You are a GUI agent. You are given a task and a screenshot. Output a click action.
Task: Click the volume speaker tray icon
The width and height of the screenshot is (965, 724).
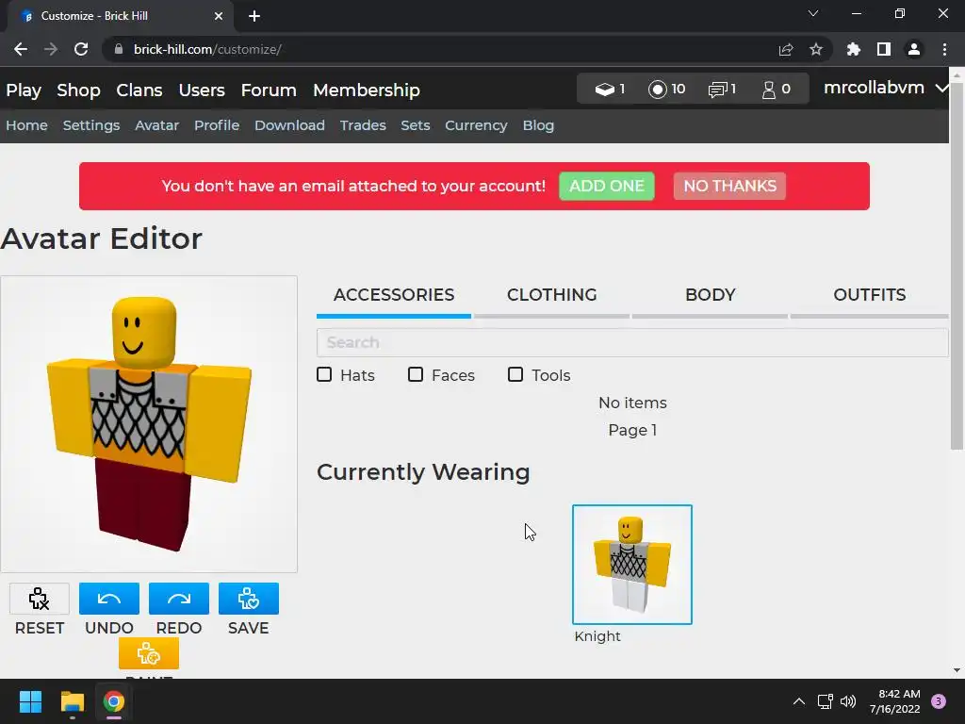coord(848,701)
